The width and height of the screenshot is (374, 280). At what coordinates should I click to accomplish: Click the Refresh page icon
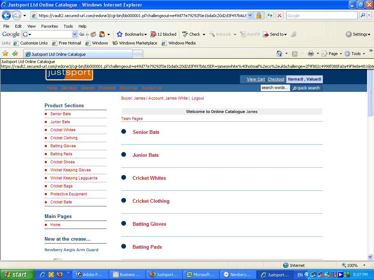[x=270, y=16]
